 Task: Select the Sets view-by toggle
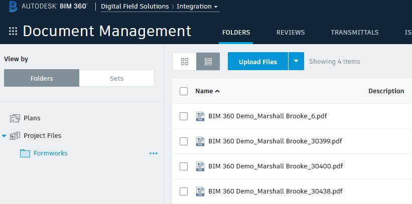coord(116,78)
